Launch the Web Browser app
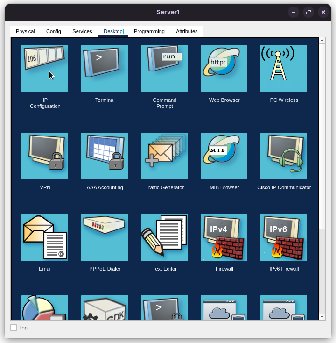Viewport: 336px width, 343px height. tap(224, 69)
